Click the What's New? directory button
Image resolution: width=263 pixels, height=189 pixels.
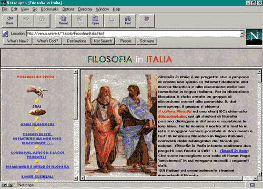point(18,41)
